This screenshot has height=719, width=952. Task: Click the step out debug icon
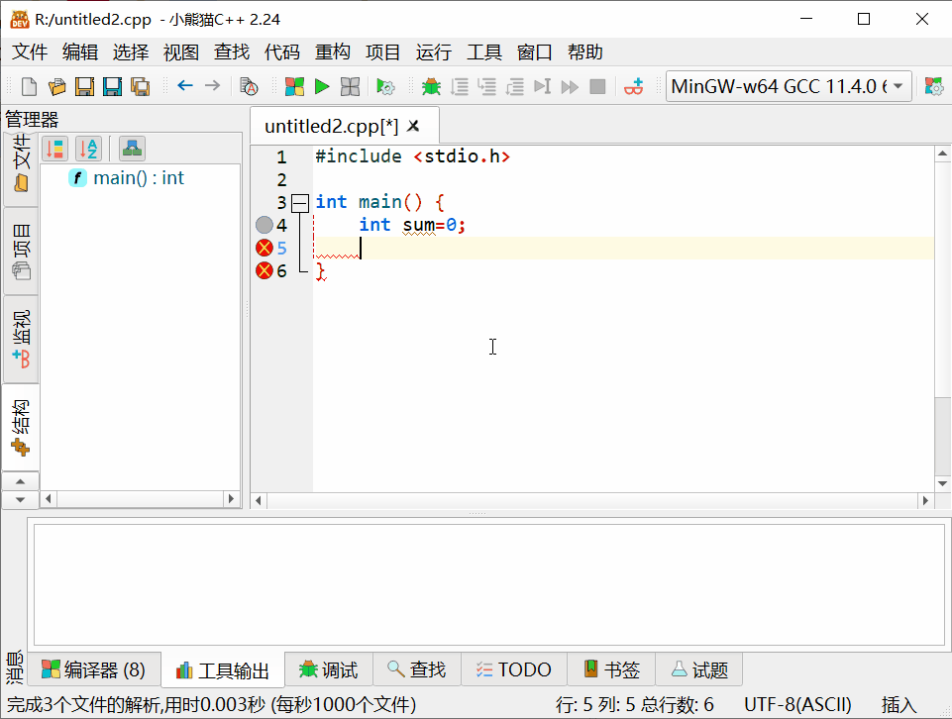515,87
